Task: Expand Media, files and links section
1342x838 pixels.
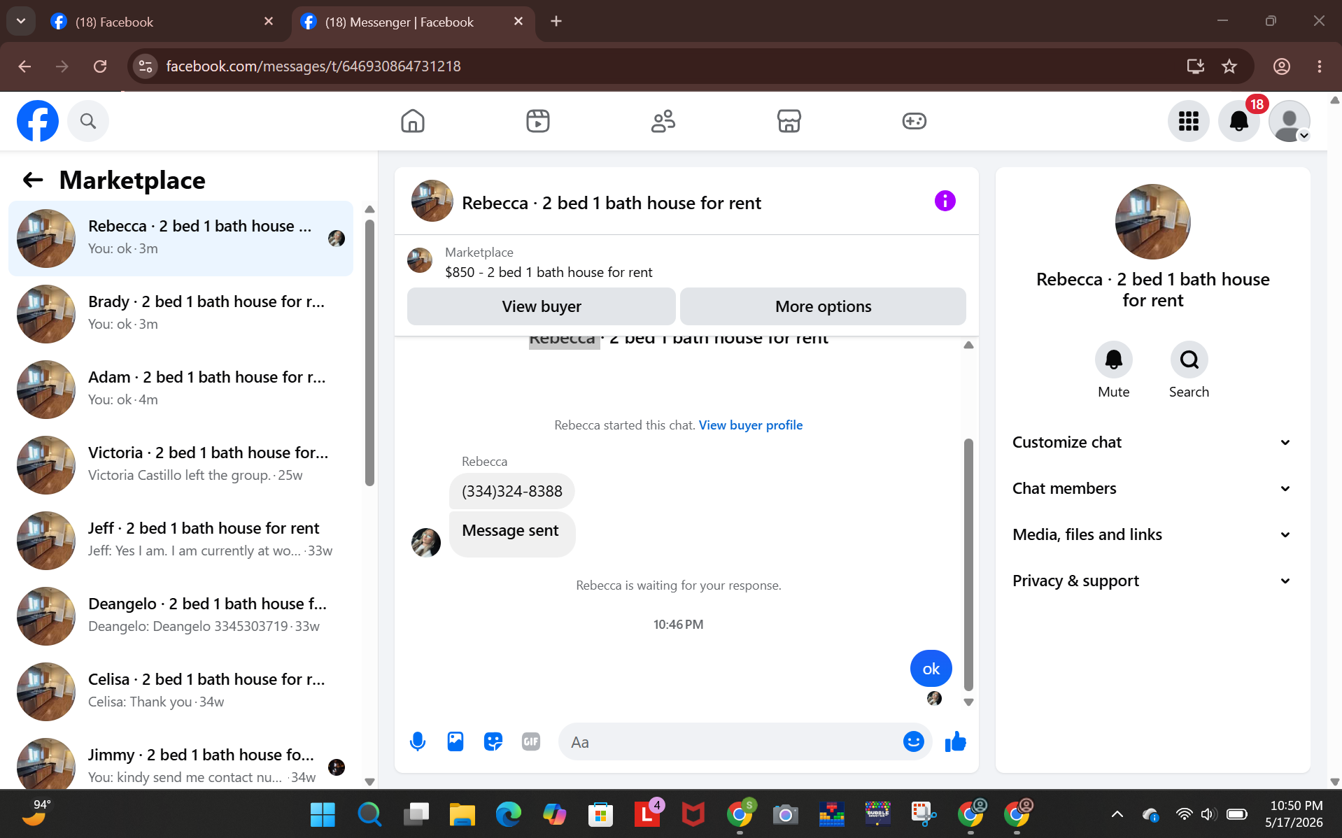Action: 1151,534
